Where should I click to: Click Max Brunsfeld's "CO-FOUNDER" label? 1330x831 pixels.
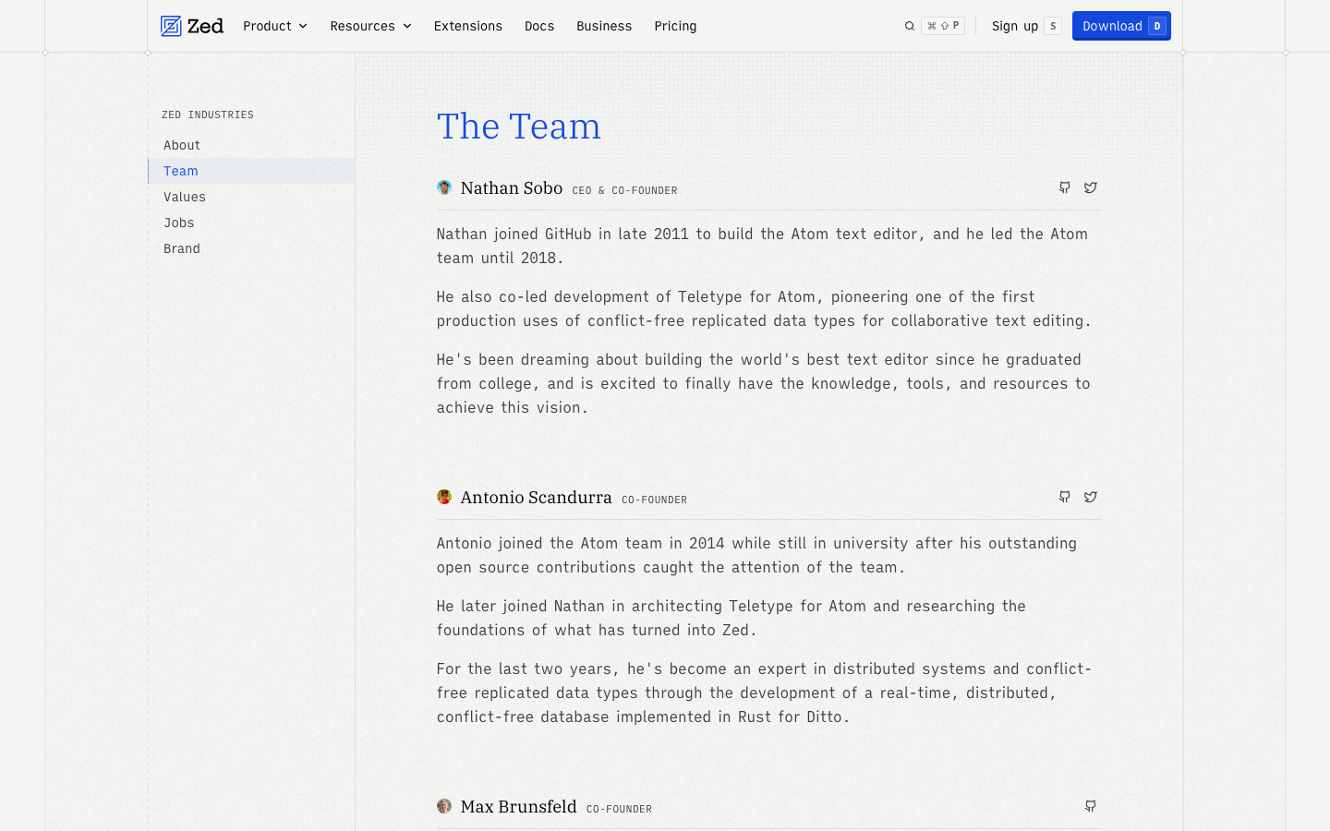[620, 809]
